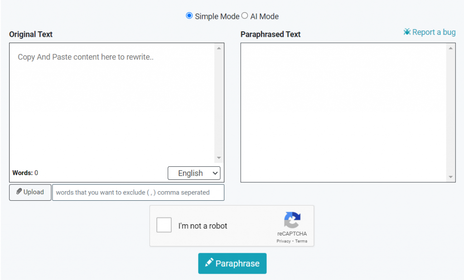Click Original Text scrollbar up arrow
464x280 pixels.
coord(219,48)
